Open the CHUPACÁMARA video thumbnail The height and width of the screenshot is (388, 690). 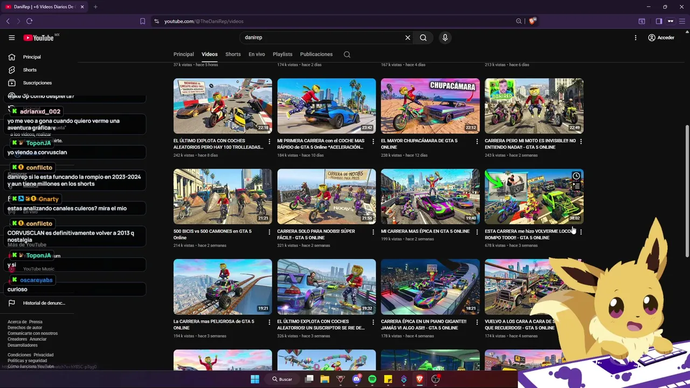click(x=430, y=106)
